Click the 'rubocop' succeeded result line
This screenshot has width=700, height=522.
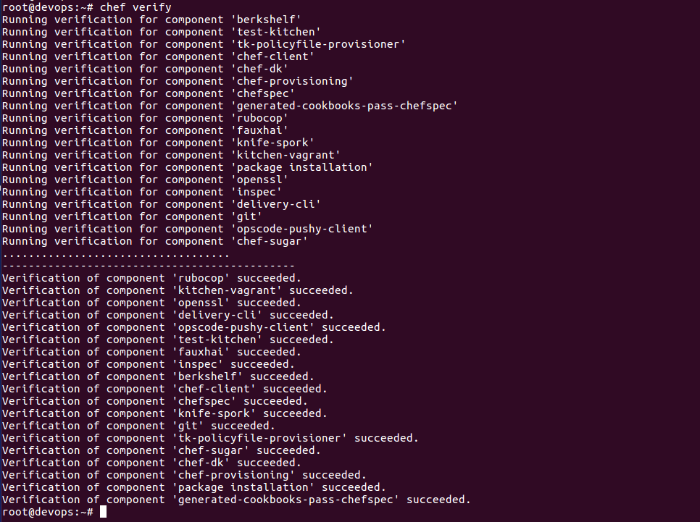pyautogui.click(x=151, y=278)
